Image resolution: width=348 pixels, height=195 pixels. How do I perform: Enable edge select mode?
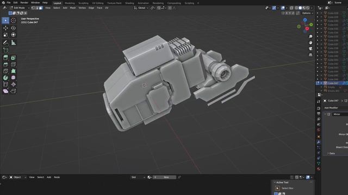coord(37,8)
